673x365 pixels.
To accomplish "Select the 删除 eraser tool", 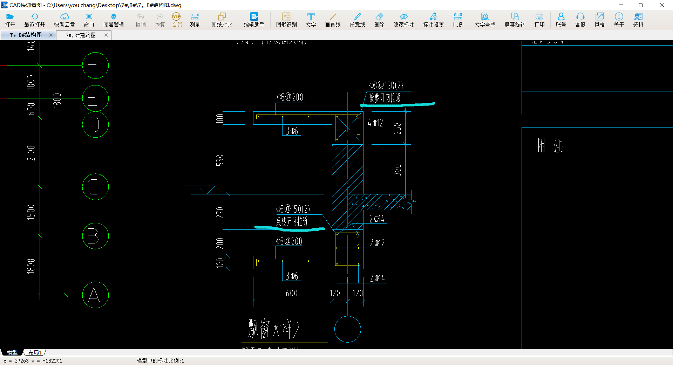I will [379, 20].
